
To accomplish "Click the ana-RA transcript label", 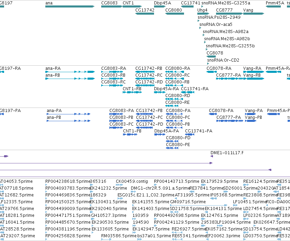I will (53, 68).
